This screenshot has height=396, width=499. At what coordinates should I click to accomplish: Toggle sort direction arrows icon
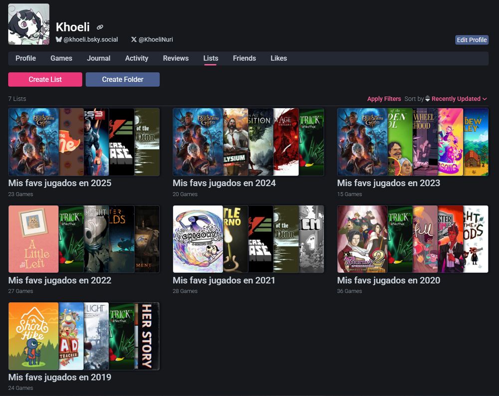click(x=428, y=99)
